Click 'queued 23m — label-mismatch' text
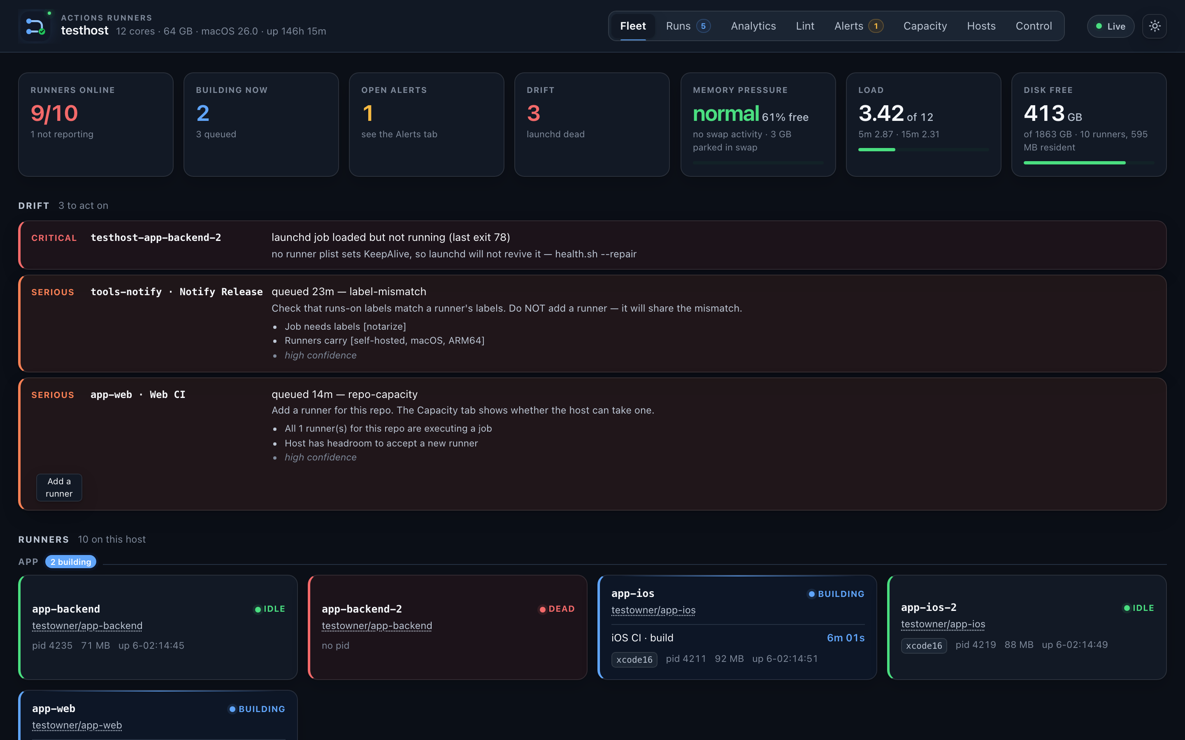 (349, 292)
